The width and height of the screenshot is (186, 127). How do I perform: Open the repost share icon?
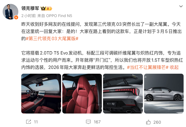[x=28, y=122]
